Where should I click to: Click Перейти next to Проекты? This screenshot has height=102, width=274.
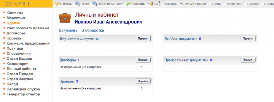143,81
